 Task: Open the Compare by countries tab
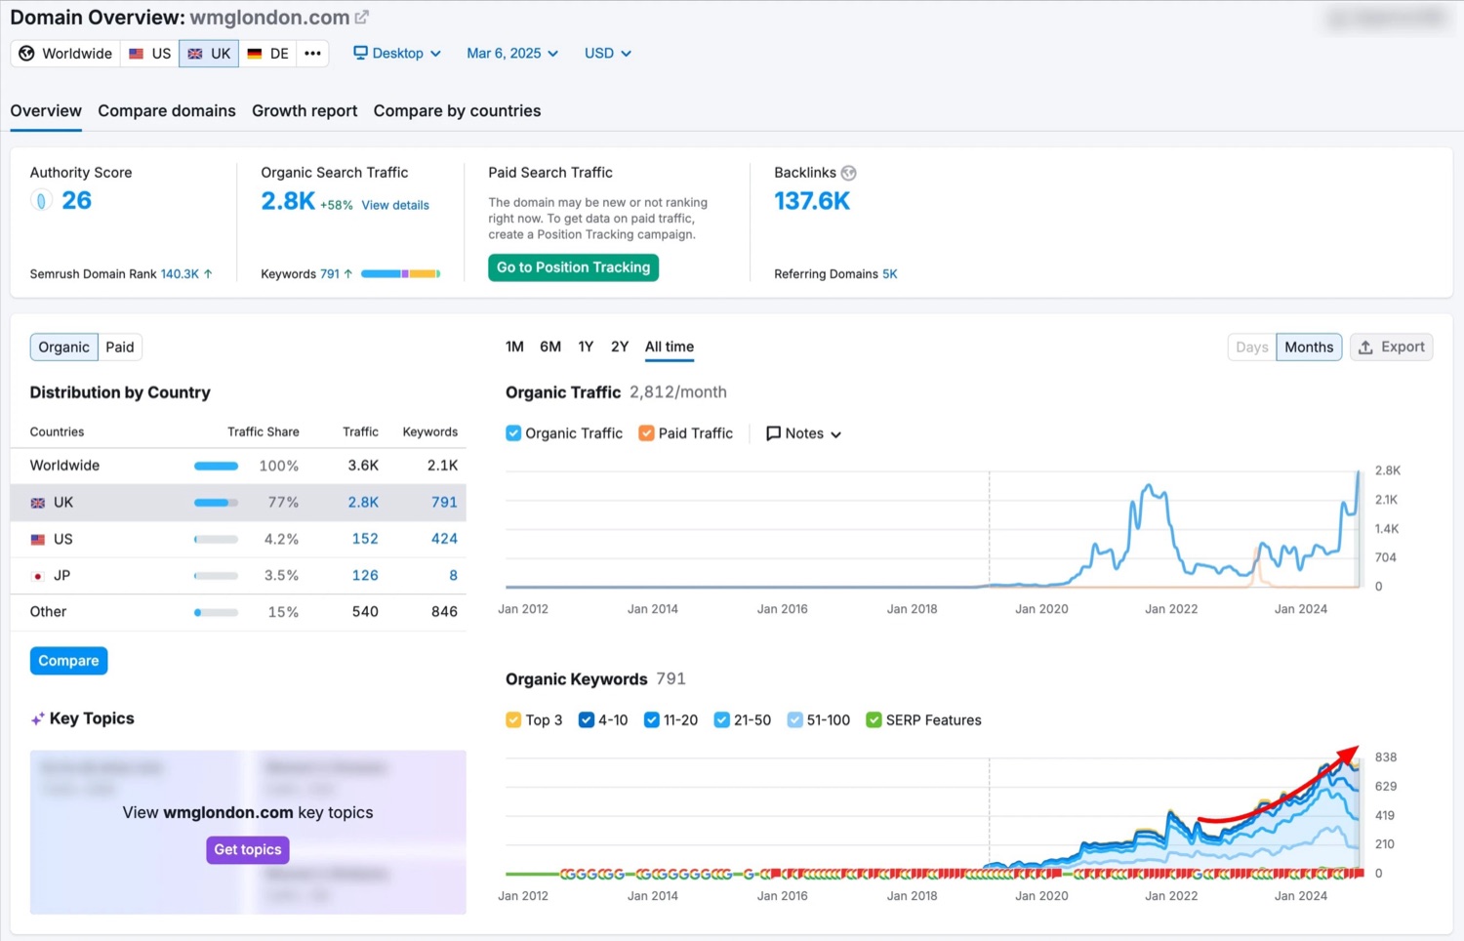pyautogui.click(x=457, y=111)
